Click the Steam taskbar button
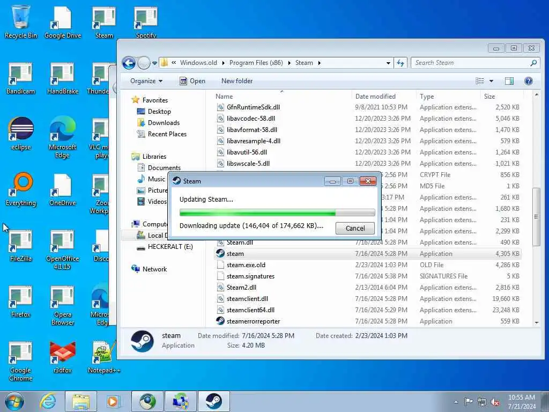 [x=214, y=401]
